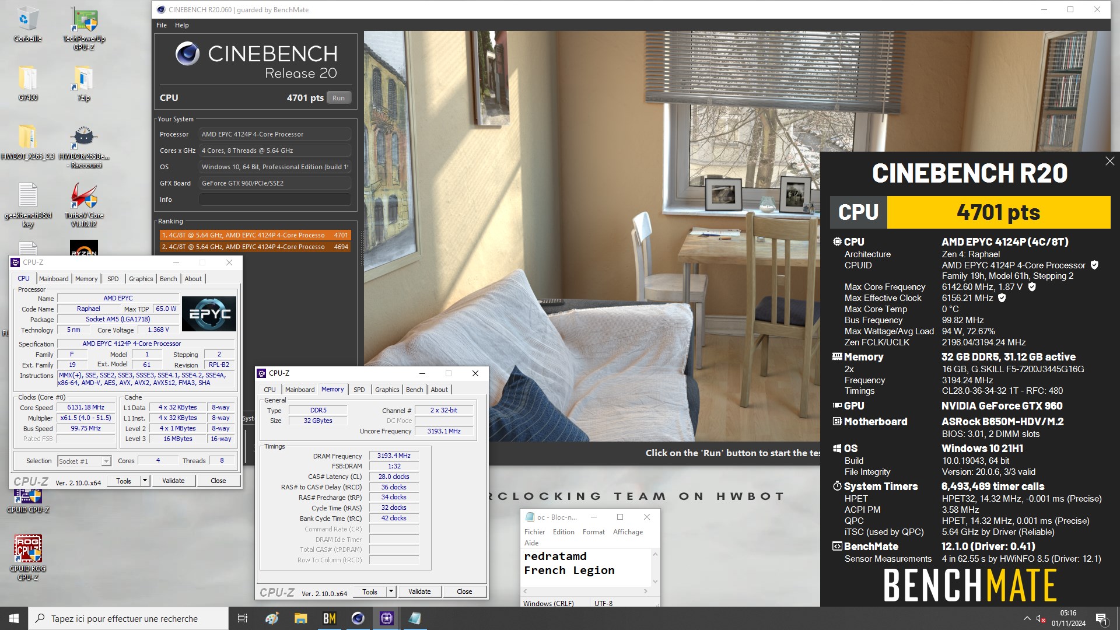Click the Windows search box
The height and width of the screenshot is (630, 1120).
pos(128,618)
